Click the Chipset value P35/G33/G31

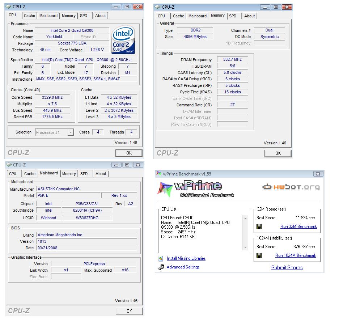87,204
